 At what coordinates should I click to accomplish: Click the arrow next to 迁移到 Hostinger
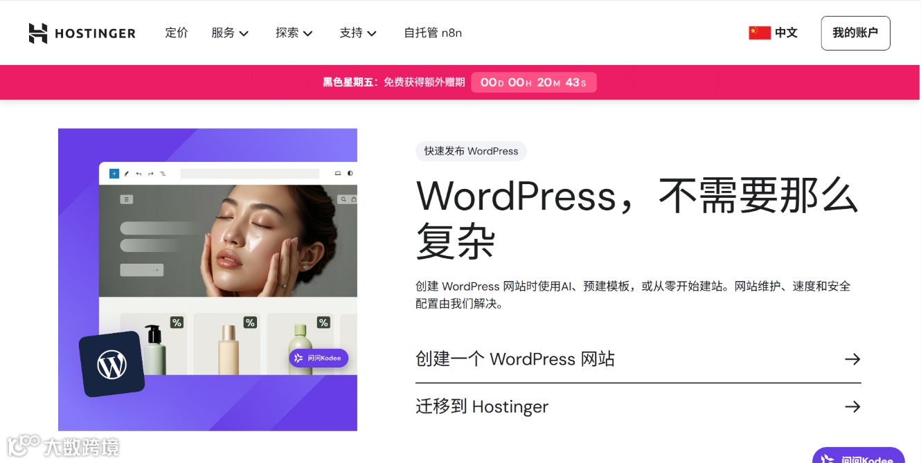[852, 406]
